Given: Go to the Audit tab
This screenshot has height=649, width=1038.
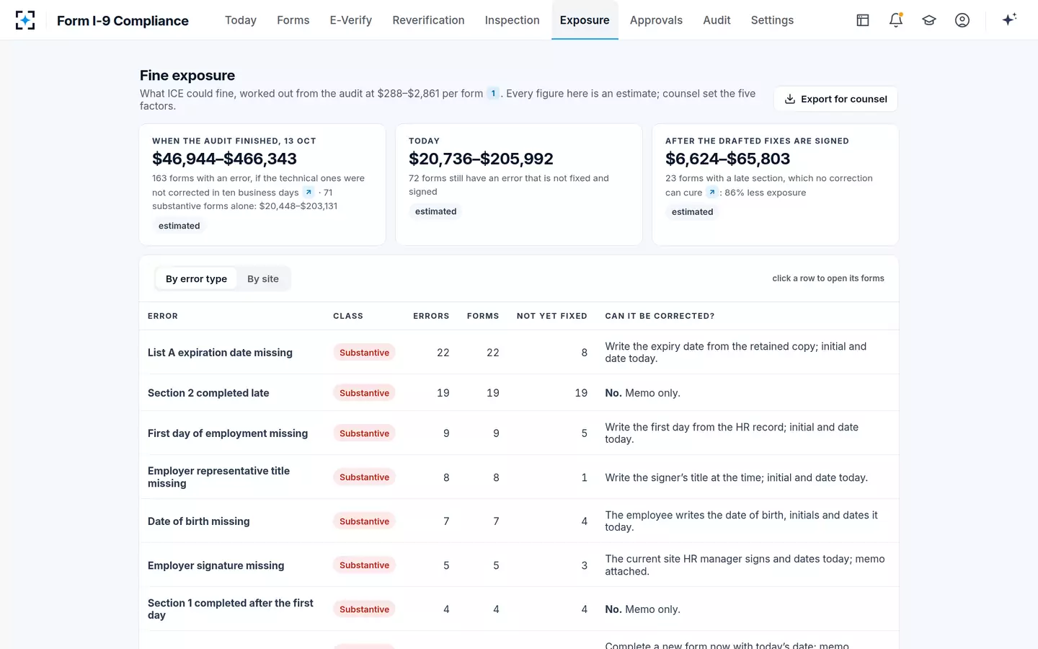Looking at the screenshot, I should (x=717, y=20).
